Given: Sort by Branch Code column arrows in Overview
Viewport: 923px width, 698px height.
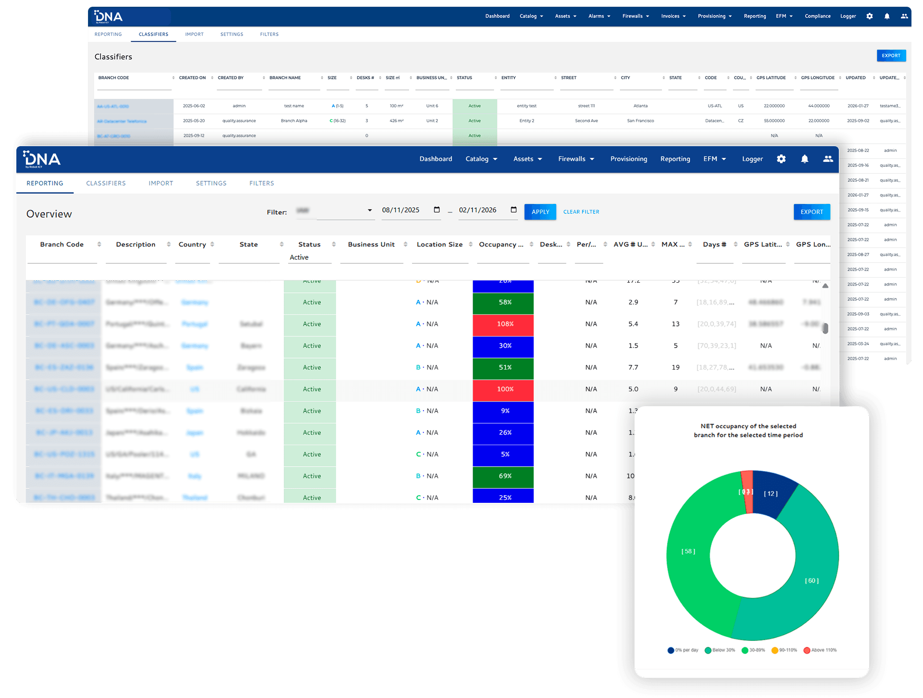Looking at the screenshot, I should 99,244.
